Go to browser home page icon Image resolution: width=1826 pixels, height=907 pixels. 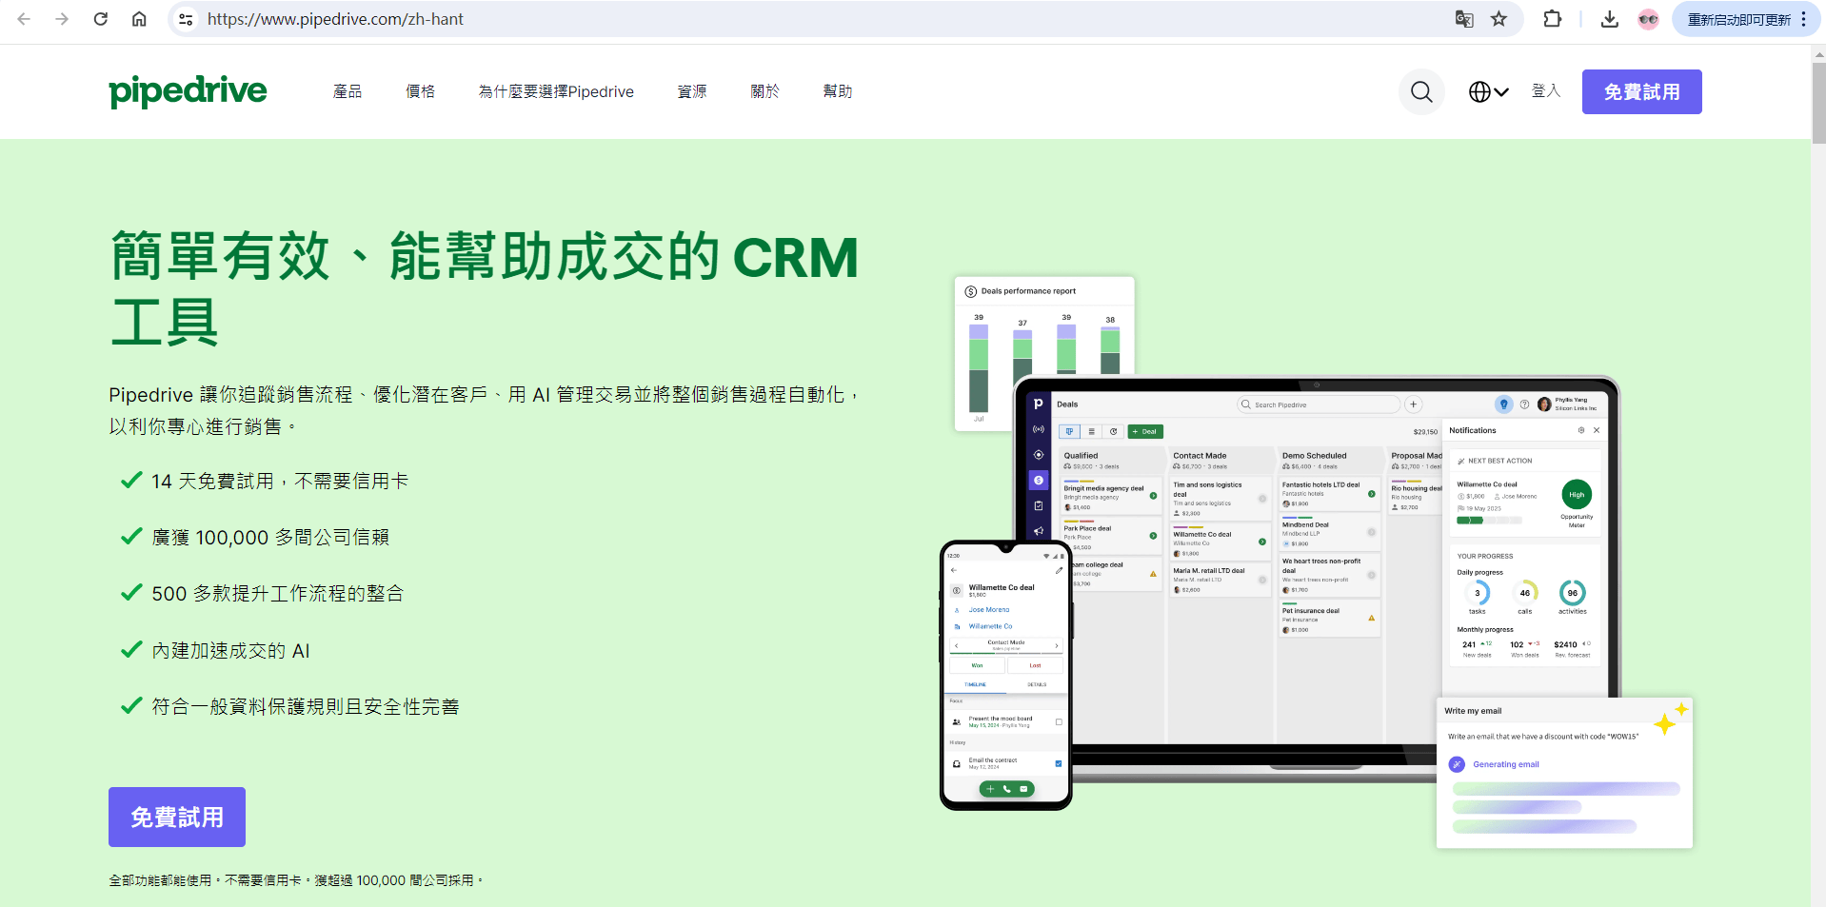coord(139,19)
